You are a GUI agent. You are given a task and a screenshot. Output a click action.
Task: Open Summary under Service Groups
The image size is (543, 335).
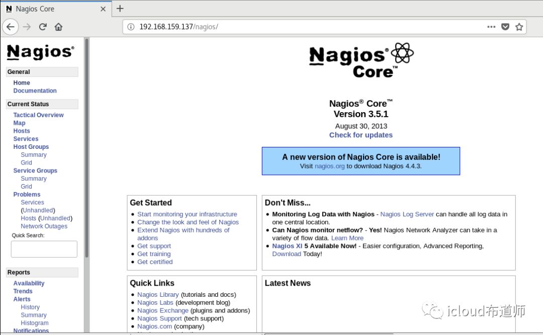pyautogui.click(x=34, y=179)
